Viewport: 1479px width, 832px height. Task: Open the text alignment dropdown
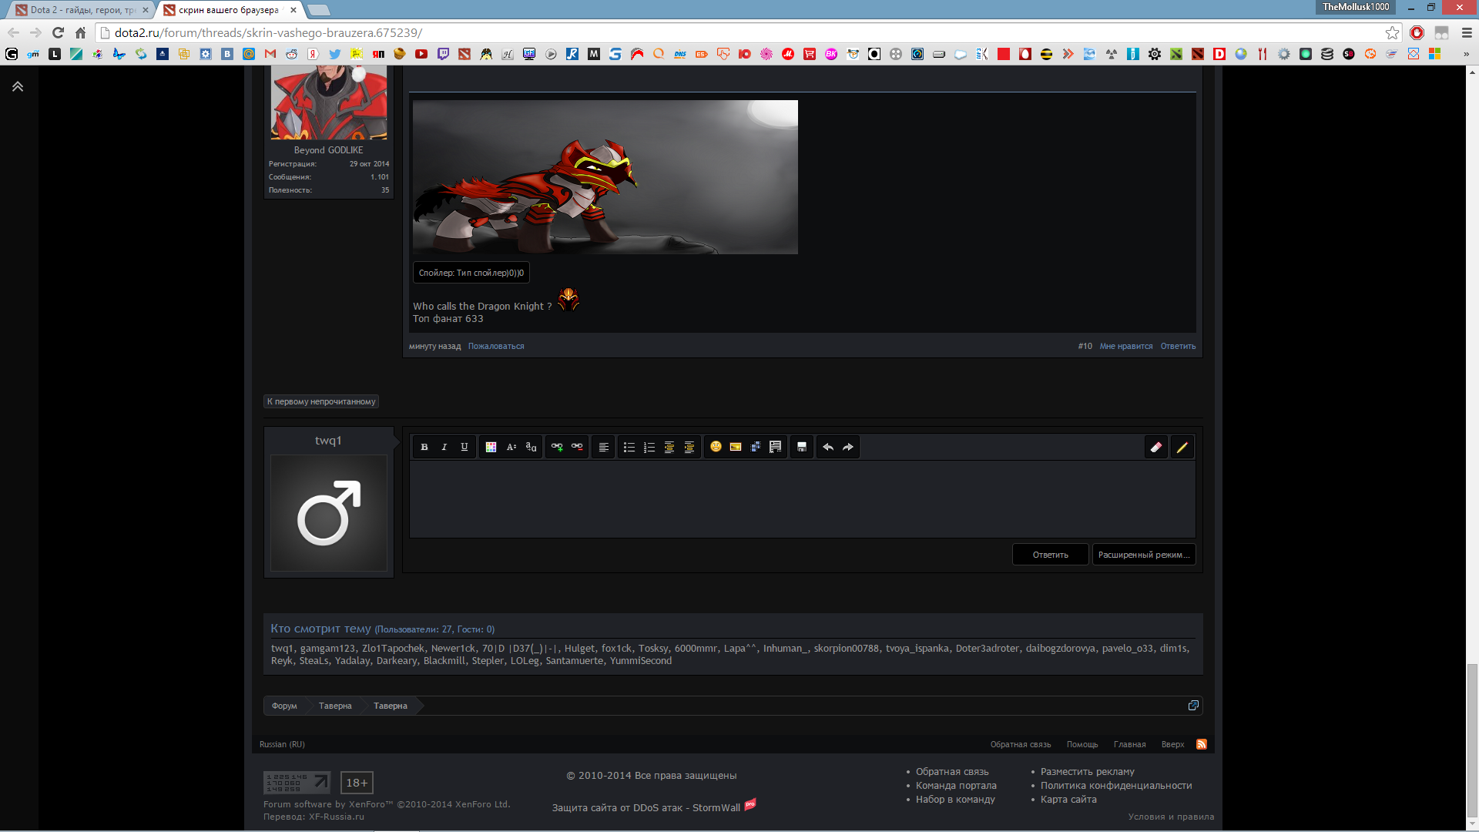603,447
